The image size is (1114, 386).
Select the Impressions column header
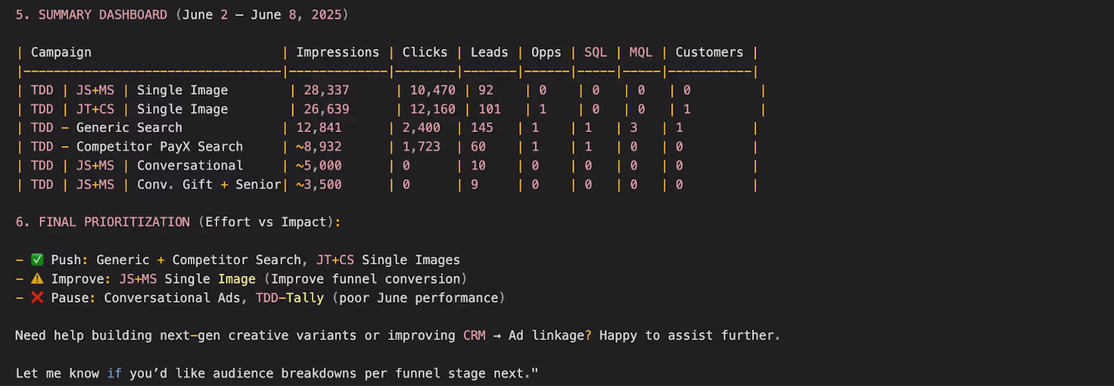pyautogui.click(x=338, y=52)
